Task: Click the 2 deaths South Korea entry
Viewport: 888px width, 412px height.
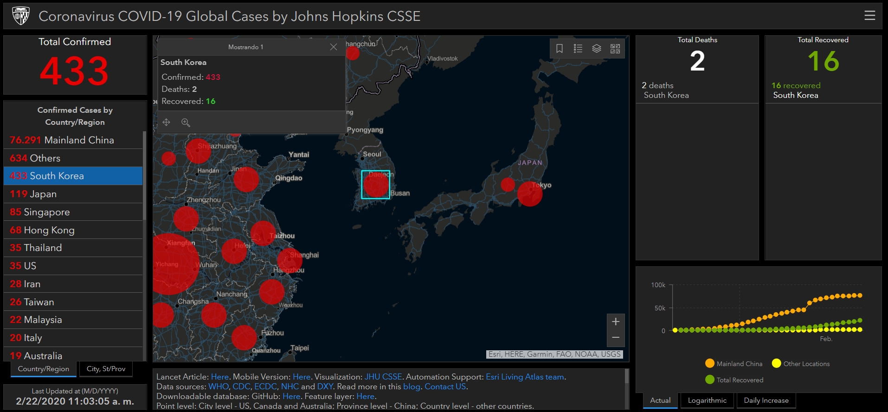Action: 697,90
